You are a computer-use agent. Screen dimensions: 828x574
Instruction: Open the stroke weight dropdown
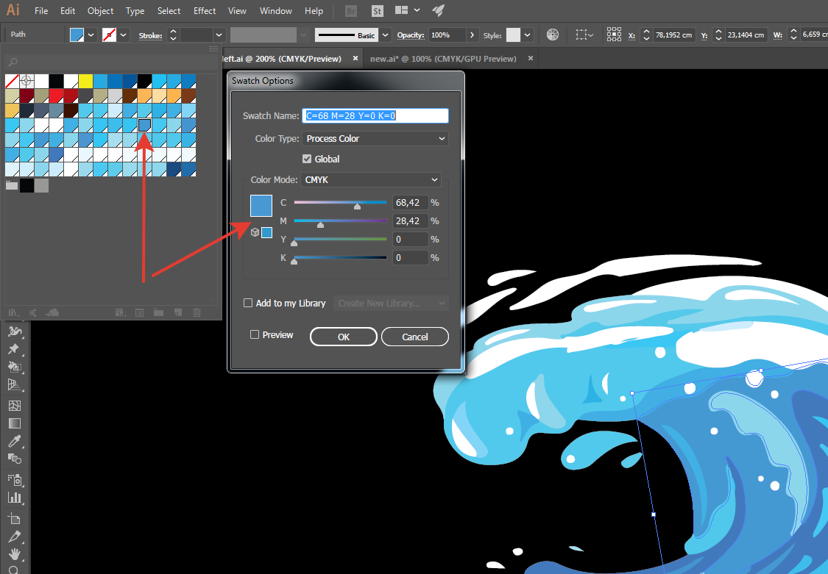(219, 35)
